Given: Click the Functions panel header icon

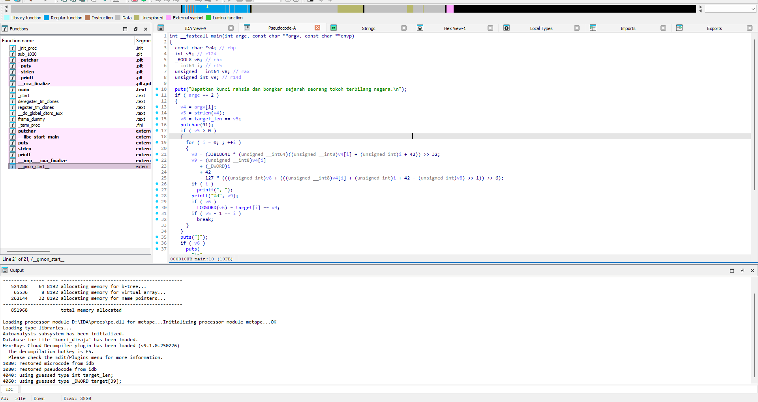Looking at the screenshot, I should [x=5, y=29].
